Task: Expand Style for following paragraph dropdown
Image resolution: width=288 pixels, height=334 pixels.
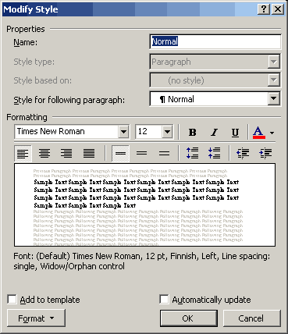Action: [x=273, y=98]
